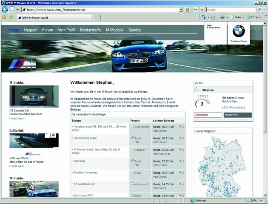The width and height of the screenshot is (268, 204).
Task: Expand the address bar history dropdown
Action: pyautogui.click(x=181, y=10)
